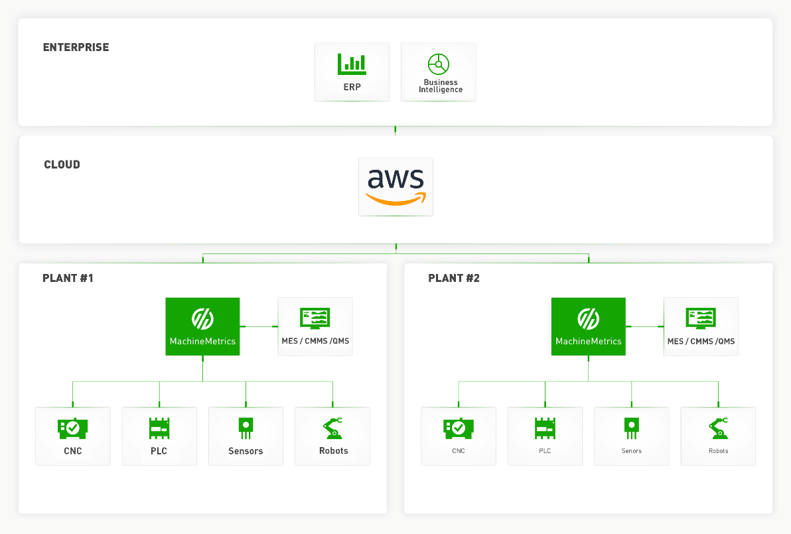791x534 pixels.
Task: Click the Robots arm icon in Plant #1
Action: tap(333, 428)
